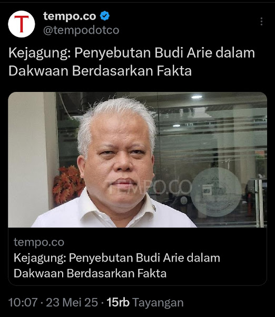Click the Tayangan label
The image size is (275, 317).
click(158, 303)
